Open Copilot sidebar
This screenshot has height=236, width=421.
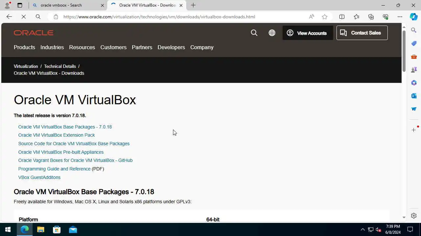click(414, 17)
